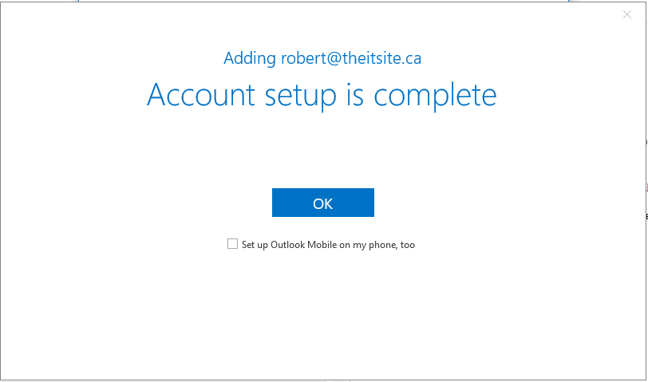This screenshot has width=648, height=382.
Task: Enable Set up Outlook Mobile checkbox
Action: pyautogui.click(x=233, y=244)
